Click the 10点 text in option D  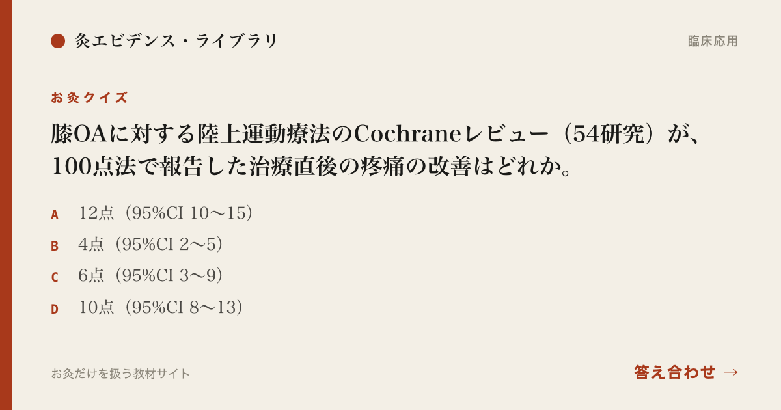tap(96, 307)
